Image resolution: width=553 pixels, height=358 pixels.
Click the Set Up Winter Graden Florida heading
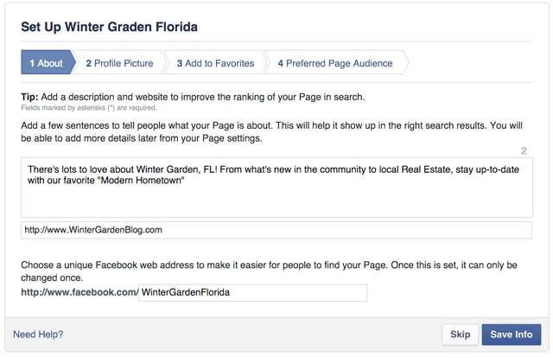109,27
